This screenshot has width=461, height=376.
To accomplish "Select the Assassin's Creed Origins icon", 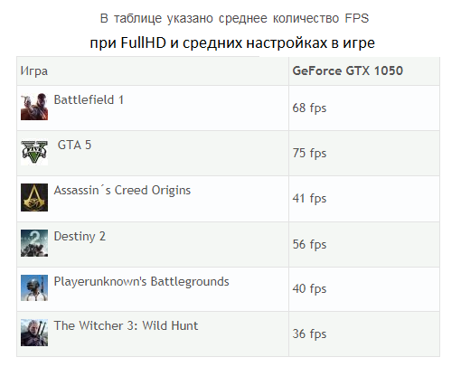I will tap(34, 197).
